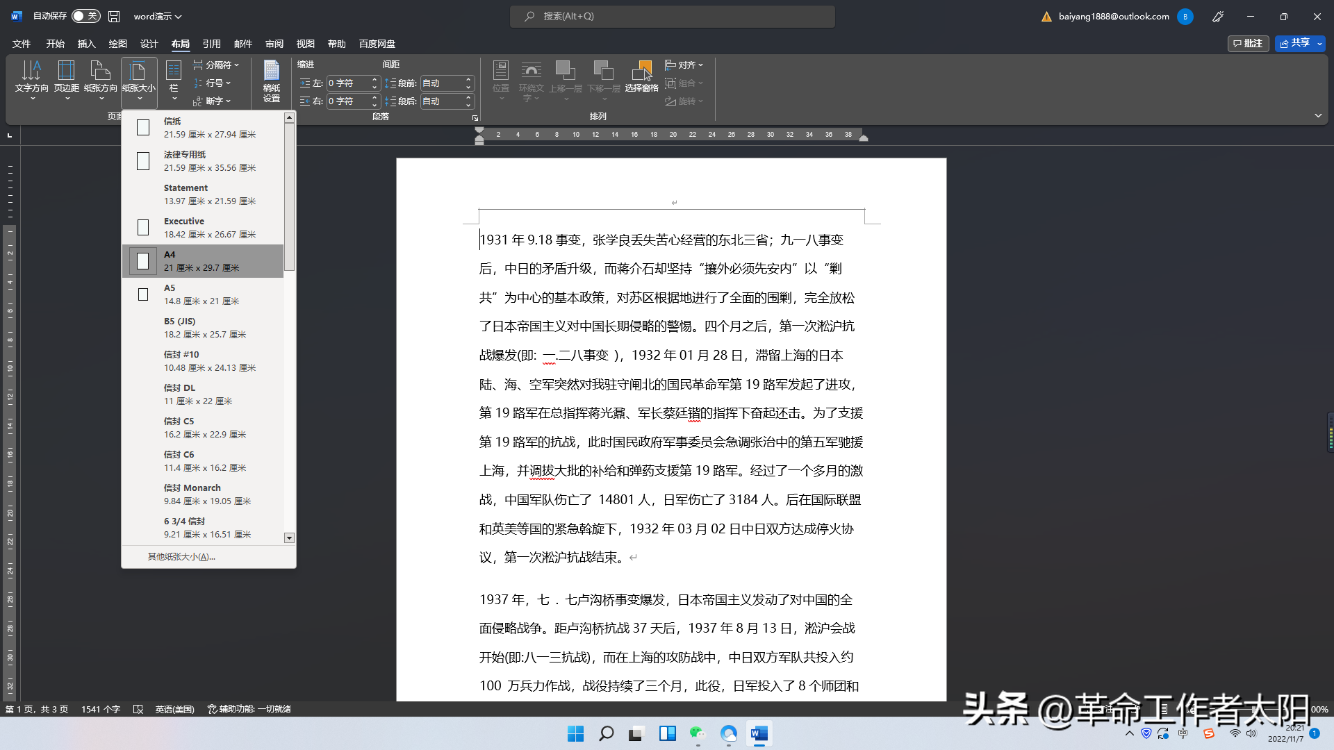Open 其他纸张大小 more paper sizes
This screenshot has height=750, width=1334.
[x=181, y=557]
